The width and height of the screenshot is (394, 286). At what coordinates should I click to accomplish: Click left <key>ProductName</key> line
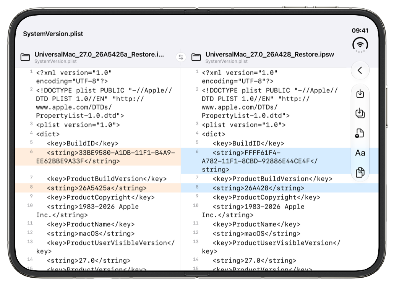pos(91,224)
